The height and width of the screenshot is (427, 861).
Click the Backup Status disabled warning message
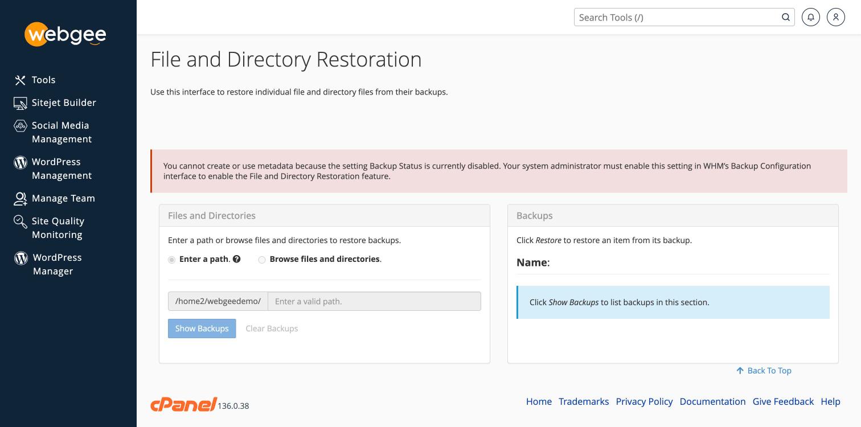click(x=499, y=171)
